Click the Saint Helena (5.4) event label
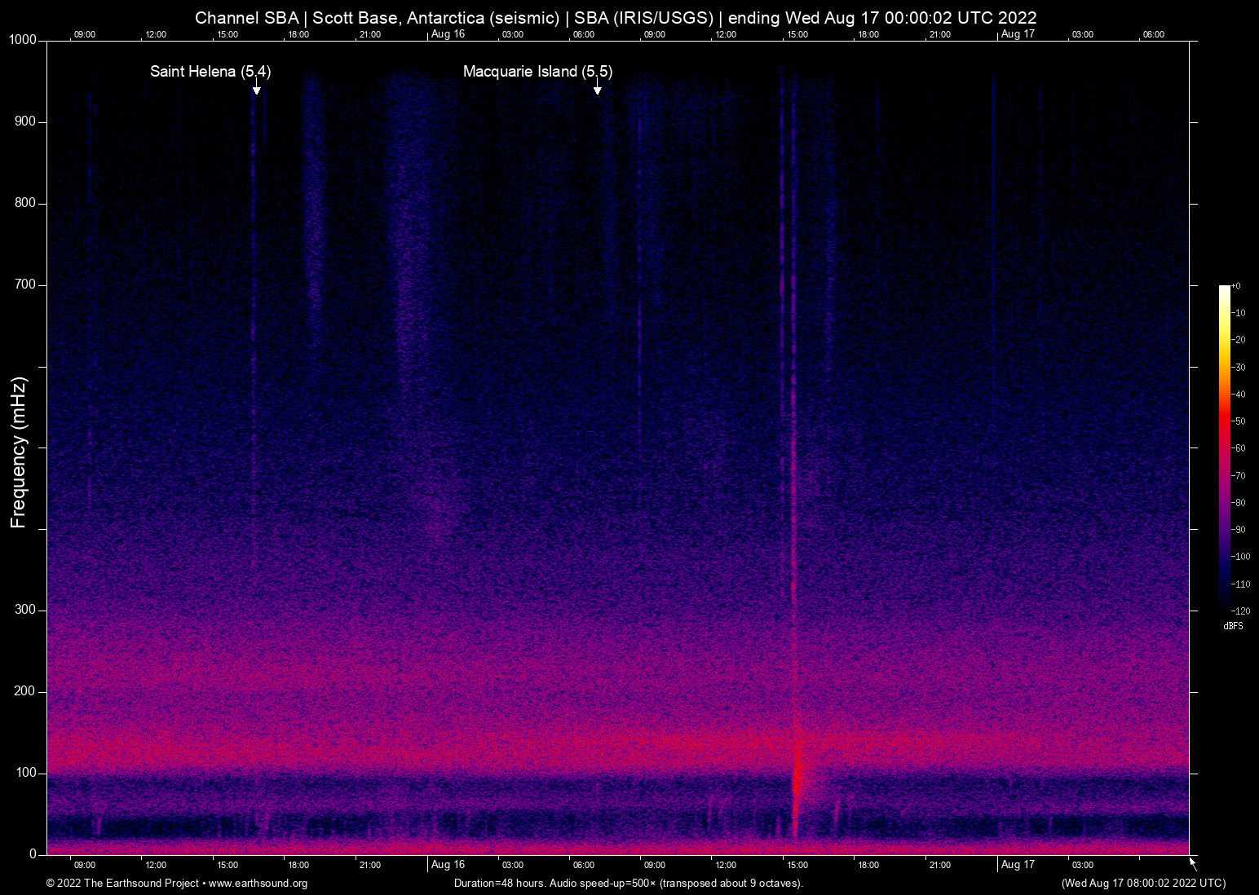 (210, 72)
